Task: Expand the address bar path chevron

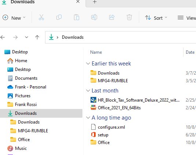Action: 58,37
